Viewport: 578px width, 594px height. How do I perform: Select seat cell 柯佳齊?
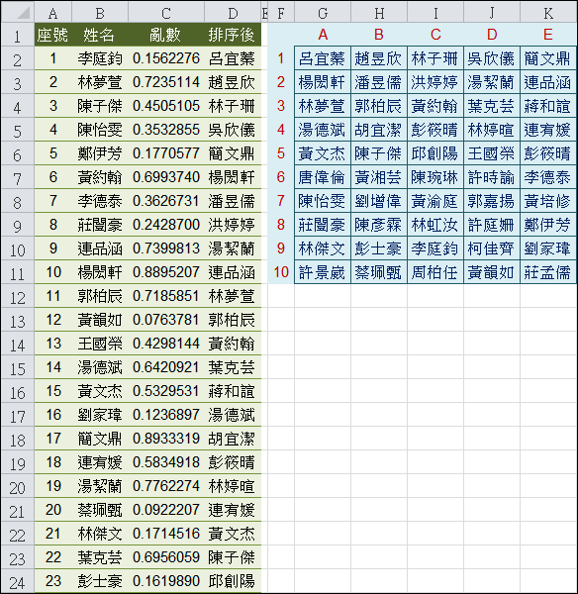tap(492, 248)
